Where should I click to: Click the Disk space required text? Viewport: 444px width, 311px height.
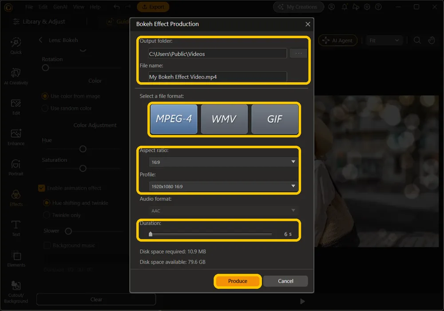173,251
